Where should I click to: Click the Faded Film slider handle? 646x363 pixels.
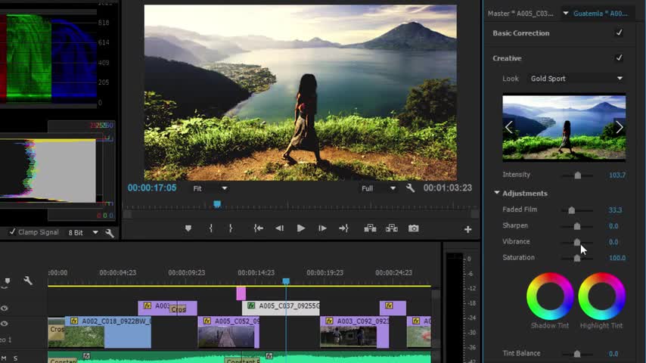pyautogui.click(x=571, y=210)
